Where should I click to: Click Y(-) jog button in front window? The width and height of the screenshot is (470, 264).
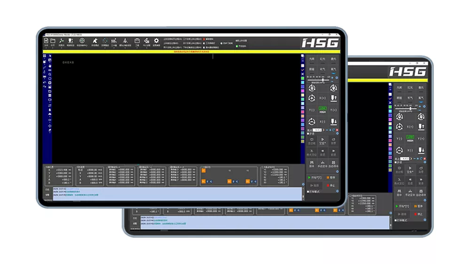312,110
